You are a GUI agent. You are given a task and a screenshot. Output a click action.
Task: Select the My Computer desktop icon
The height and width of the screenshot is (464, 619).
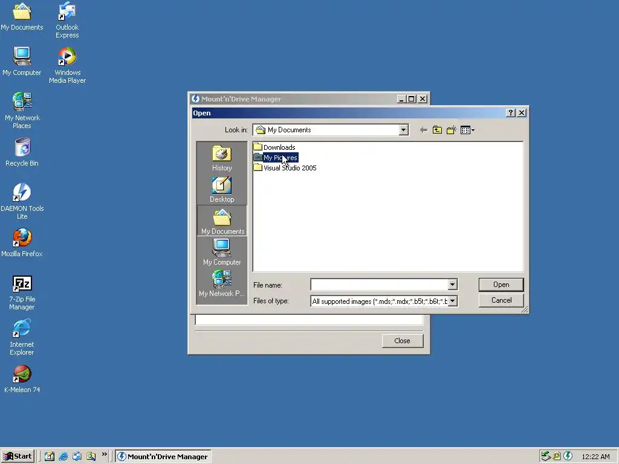(22, 62)
